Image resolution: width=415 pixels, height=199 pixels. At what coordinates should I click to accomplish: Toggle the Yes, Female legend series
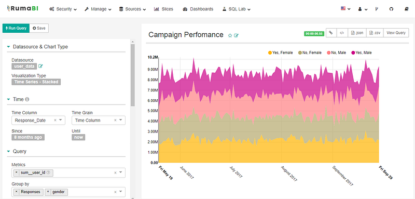(280, 52)
